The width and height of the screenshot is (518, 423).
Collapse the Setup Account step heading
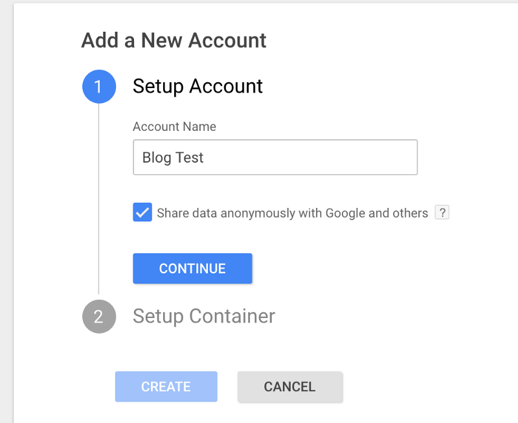click(x=197, y=87)
